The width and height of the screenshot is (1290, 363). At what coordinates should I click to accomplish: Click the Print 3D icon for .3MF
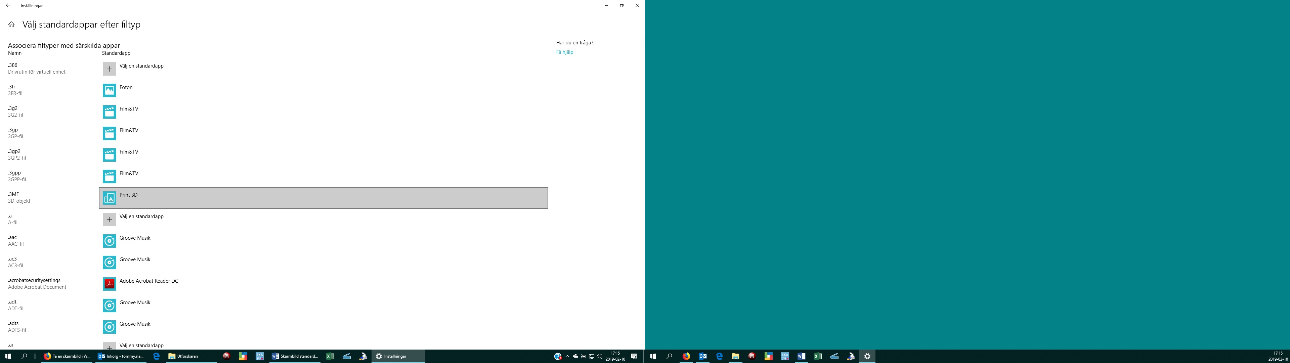click(109, 198)
